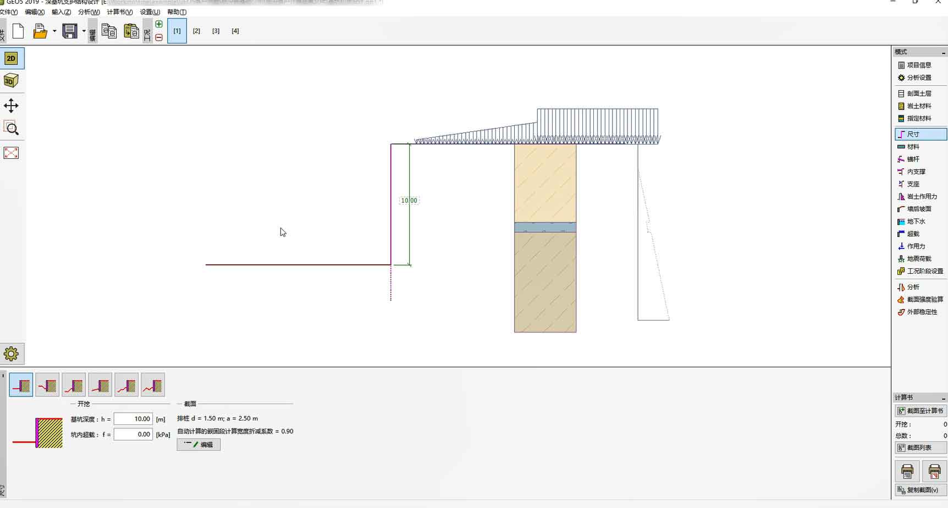948x508 pixels.
Task: Click the 基坑深度 h input field
Action: [x=133, y=419]
